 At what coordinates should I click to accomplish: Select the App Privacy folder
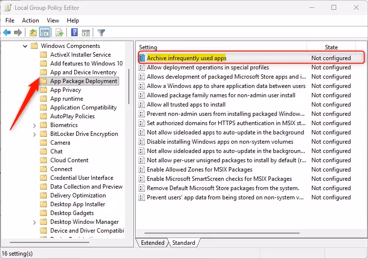65,90
